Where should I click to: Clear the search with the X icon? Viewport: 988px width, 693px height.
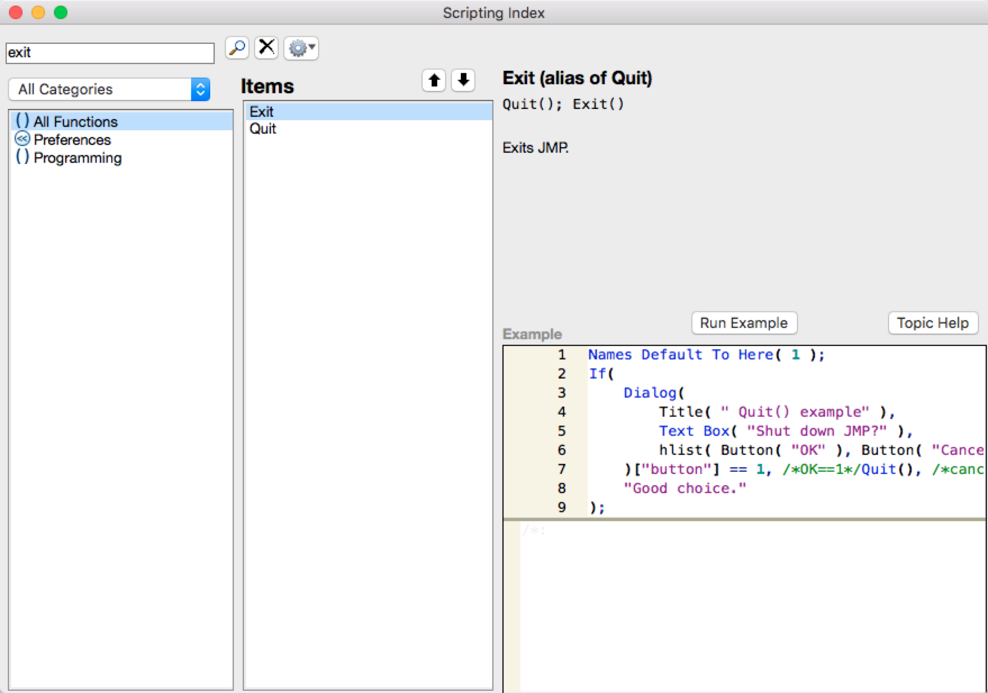tap(266, 48)
